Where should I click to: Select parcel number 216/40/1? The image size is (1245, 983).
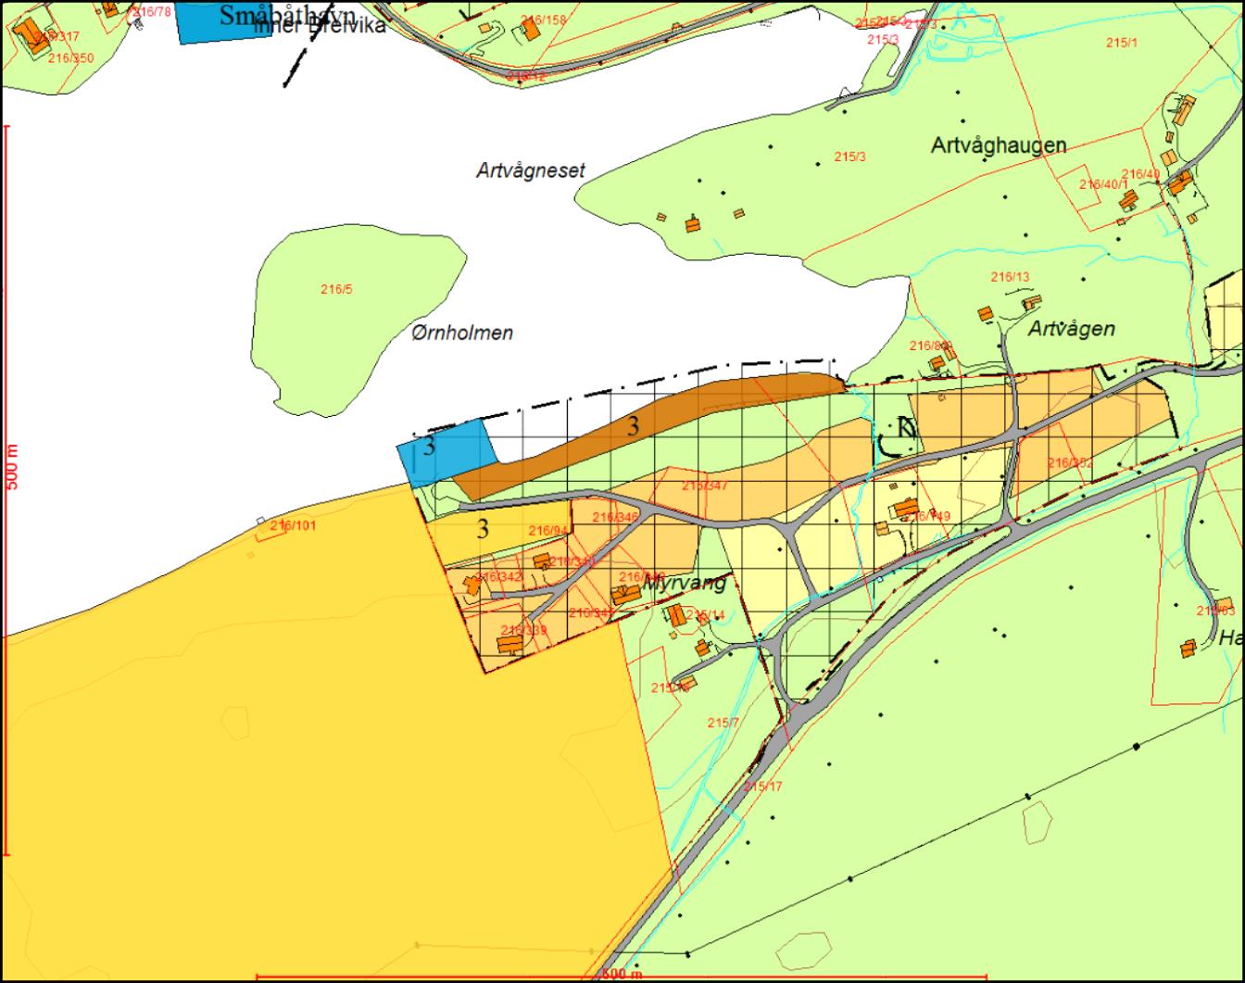1104,184
